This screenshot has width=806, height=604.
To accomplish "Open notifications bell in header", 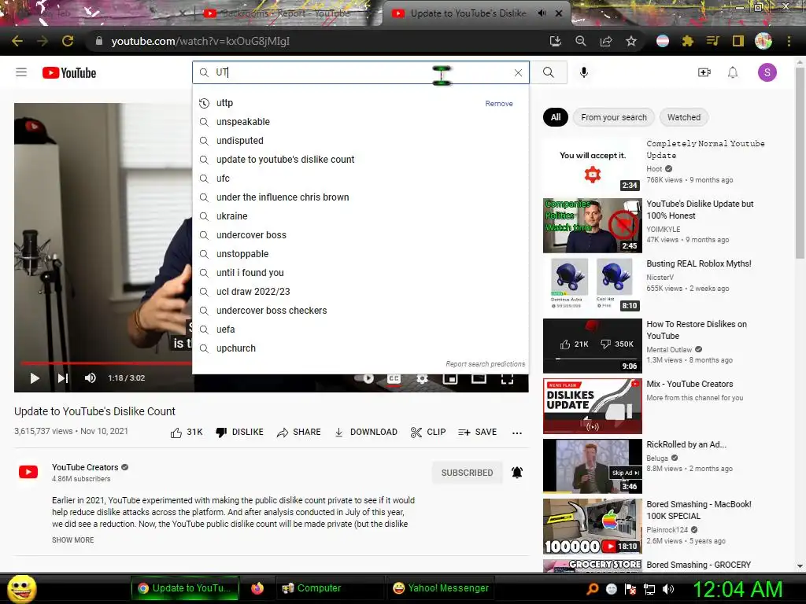I will click(x=733, y=72).
